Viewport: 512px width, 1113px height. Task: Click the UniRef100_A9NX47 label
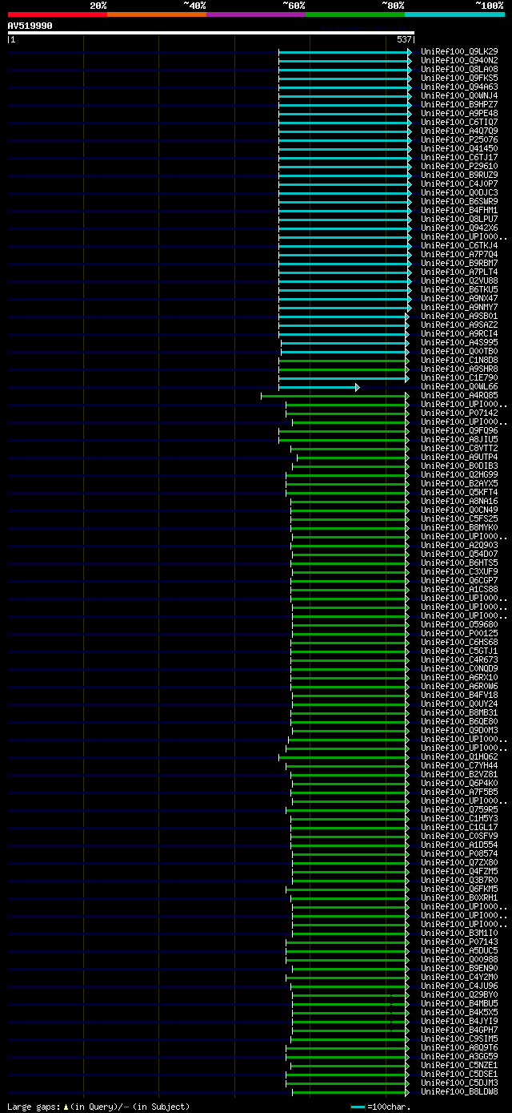(x=459, y=298)
